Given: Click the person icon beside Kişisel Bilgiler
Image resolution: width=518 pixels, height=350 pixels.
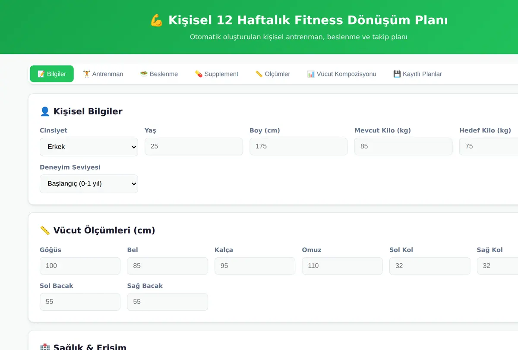Looking at the screenshot, I should (x=45, y=111).
